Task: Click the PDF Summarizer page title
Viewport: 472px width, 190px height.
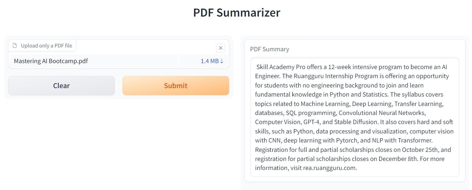Action: click(x=236, y=12)
